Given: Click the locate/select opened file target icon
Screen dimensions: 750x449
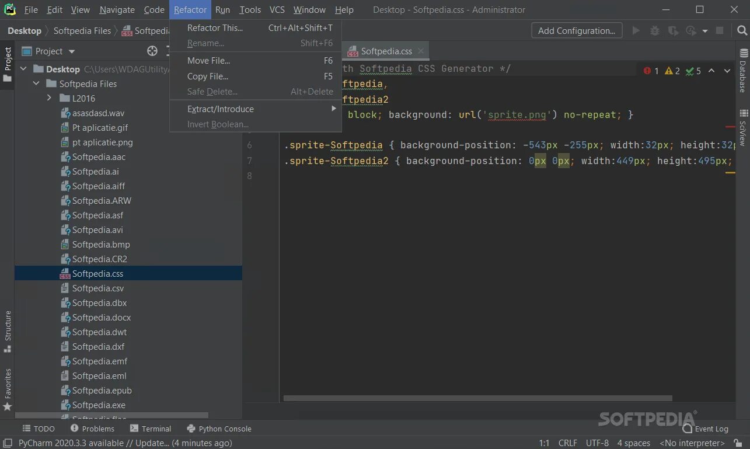Looking at the screenshot, I should point(152,51).
